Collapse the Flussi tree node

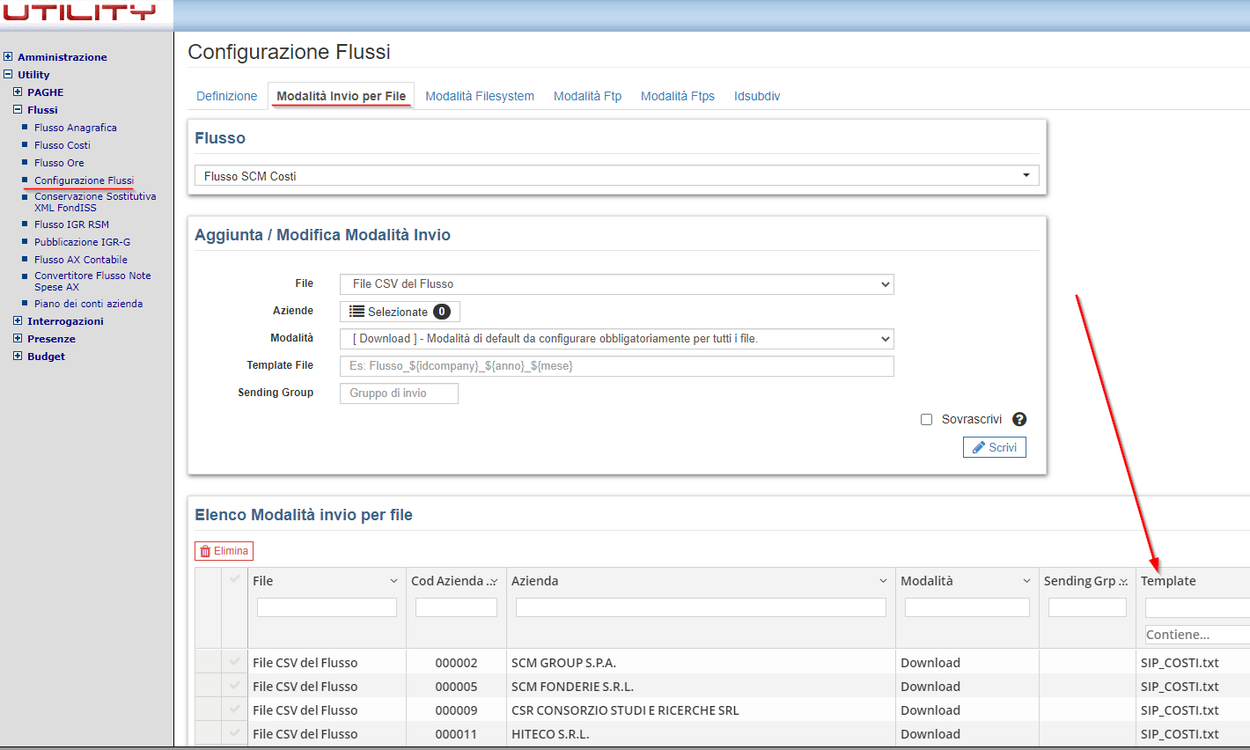[x=18, y=109]
